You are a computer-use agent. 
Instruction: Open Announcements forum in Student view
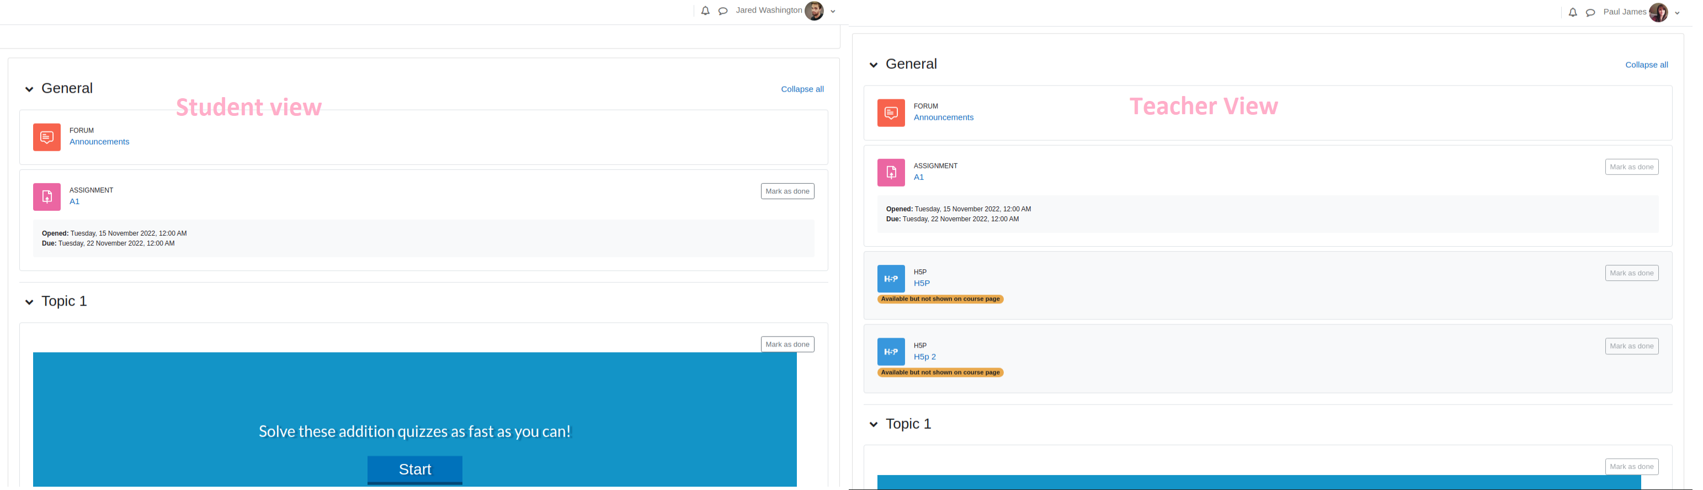tap(100, 142)
